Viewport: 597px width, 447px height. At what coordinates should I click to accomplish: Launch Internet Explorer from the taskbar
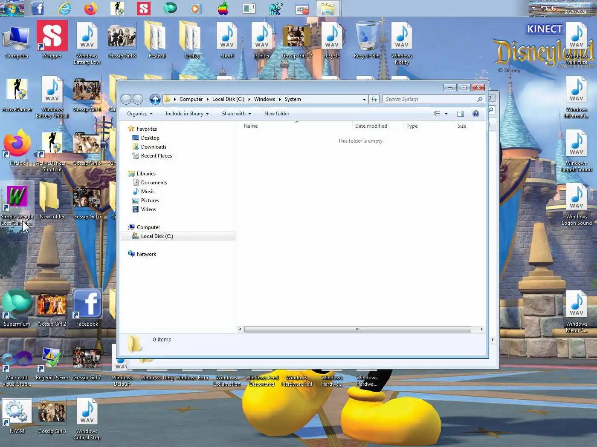64,8
